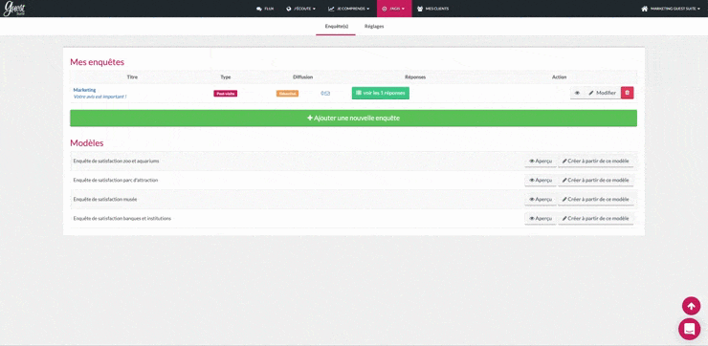This screenshot has width=708, height=346.
Task: Expand the J'agis dropdown menu
Action: [394, 9]
